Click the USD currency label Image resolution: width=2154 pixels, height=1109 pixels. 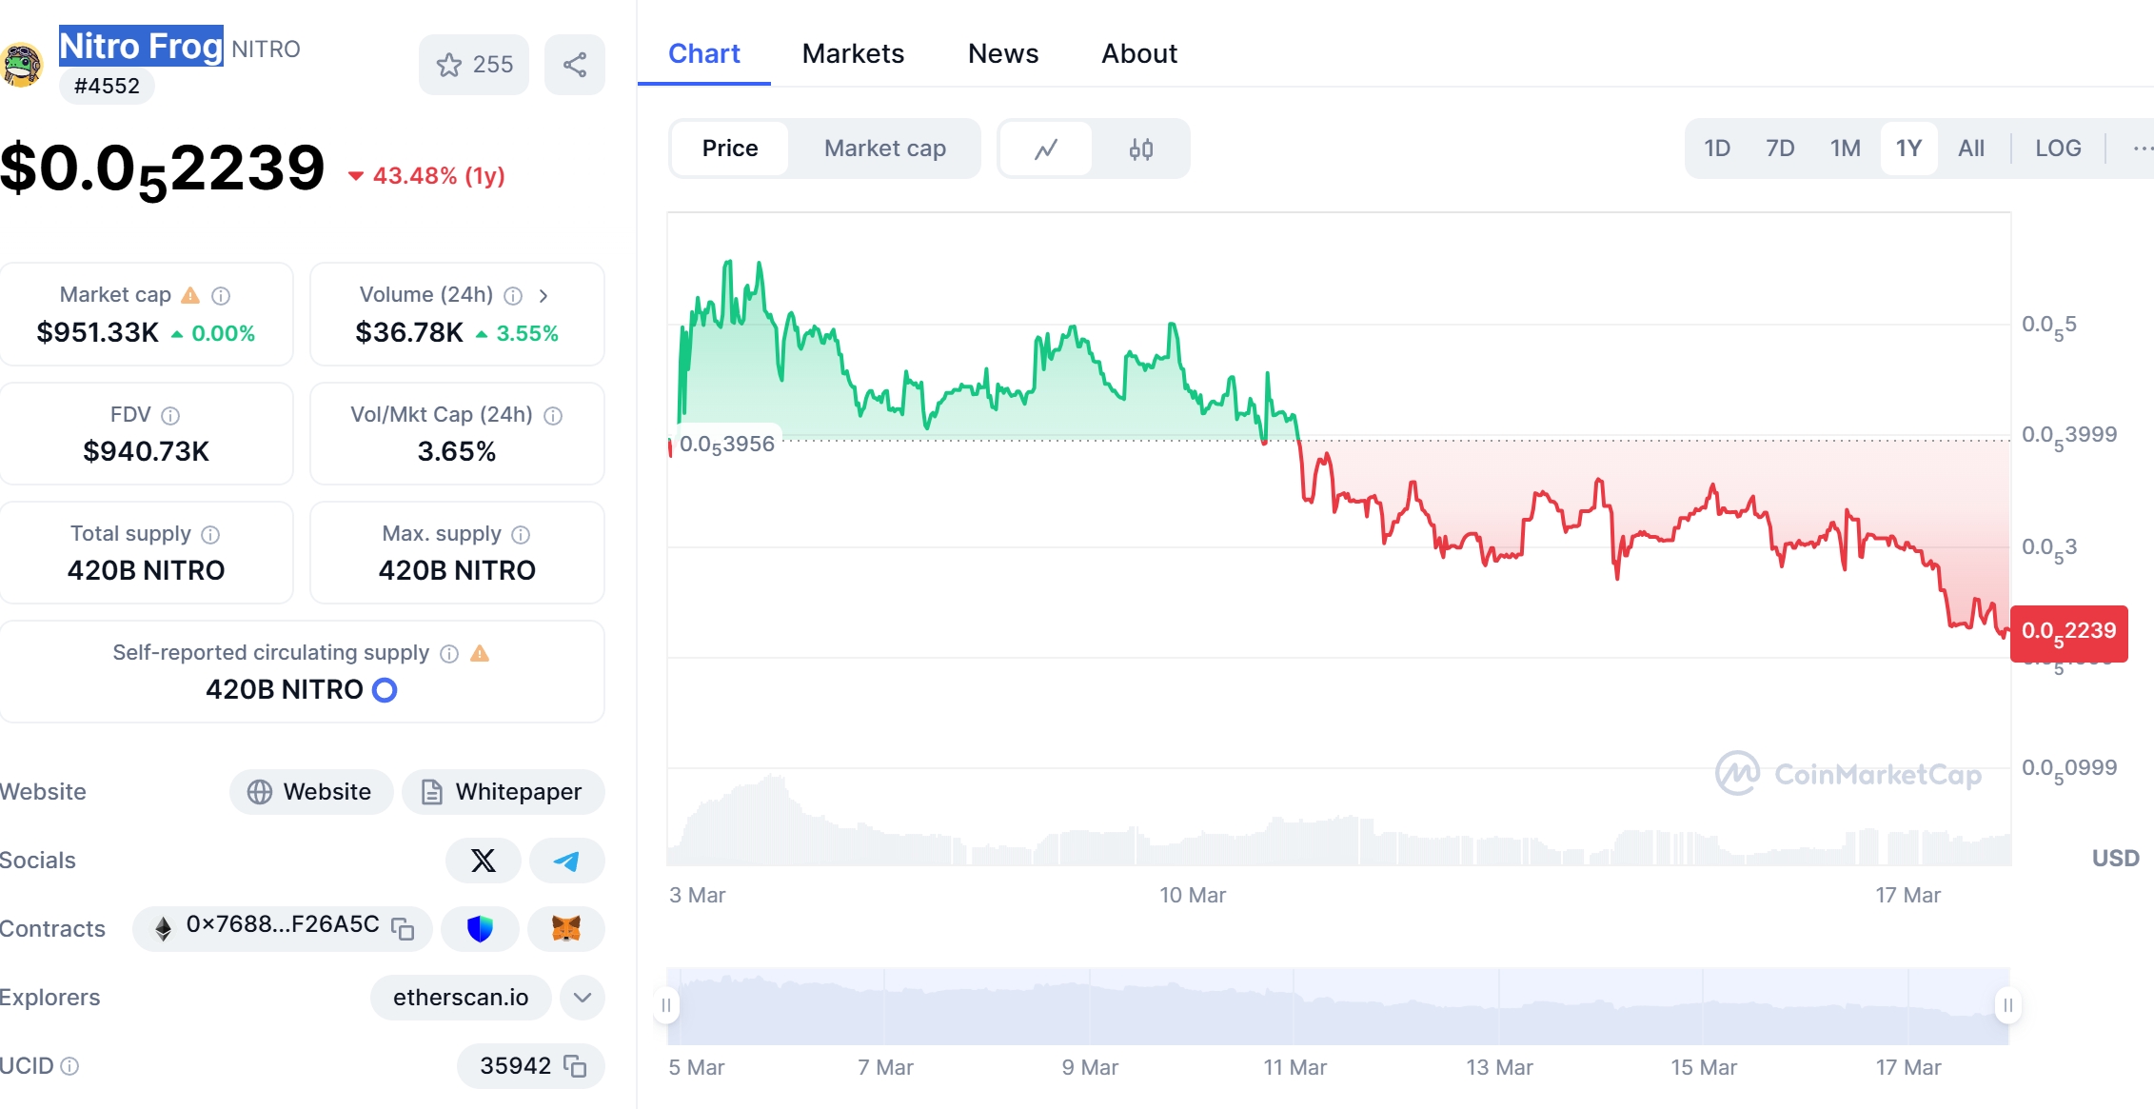2115,859
